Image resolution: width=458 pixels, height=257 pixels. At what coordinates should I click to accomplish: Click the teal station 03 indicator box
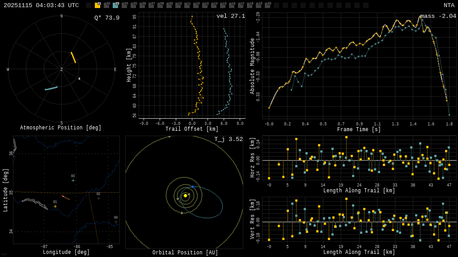[x=115, y=5]
